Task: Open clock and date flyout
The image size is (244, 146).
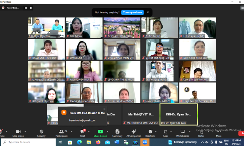Action: pyautogui.click(x=236, y=142)
